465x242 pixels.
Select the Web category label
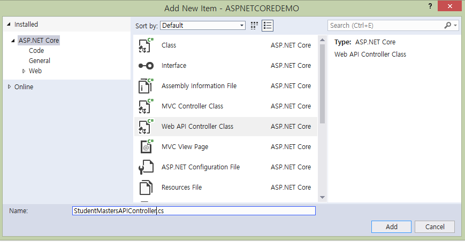click(x=35, y=71)
